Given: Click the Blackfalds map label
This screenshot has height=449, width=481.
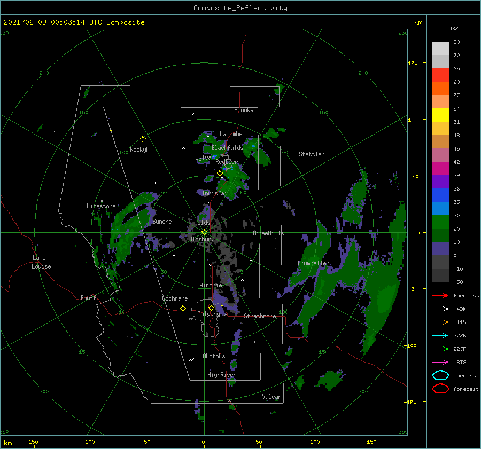Looking at the screenshot, I should (227, 148).
